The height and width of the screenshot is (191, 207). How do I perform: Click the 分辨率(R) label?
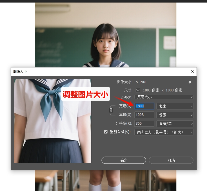pyautogui.click(x=124, y=123)
